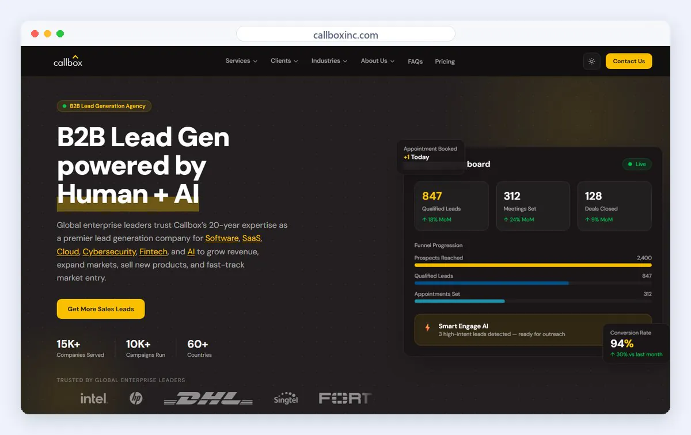This screenshot has height=435, width=691.
Task: Click the HP logo under trusted leaders
Action: 136,398
